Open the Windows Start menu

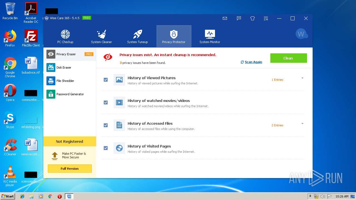point(8,196)
